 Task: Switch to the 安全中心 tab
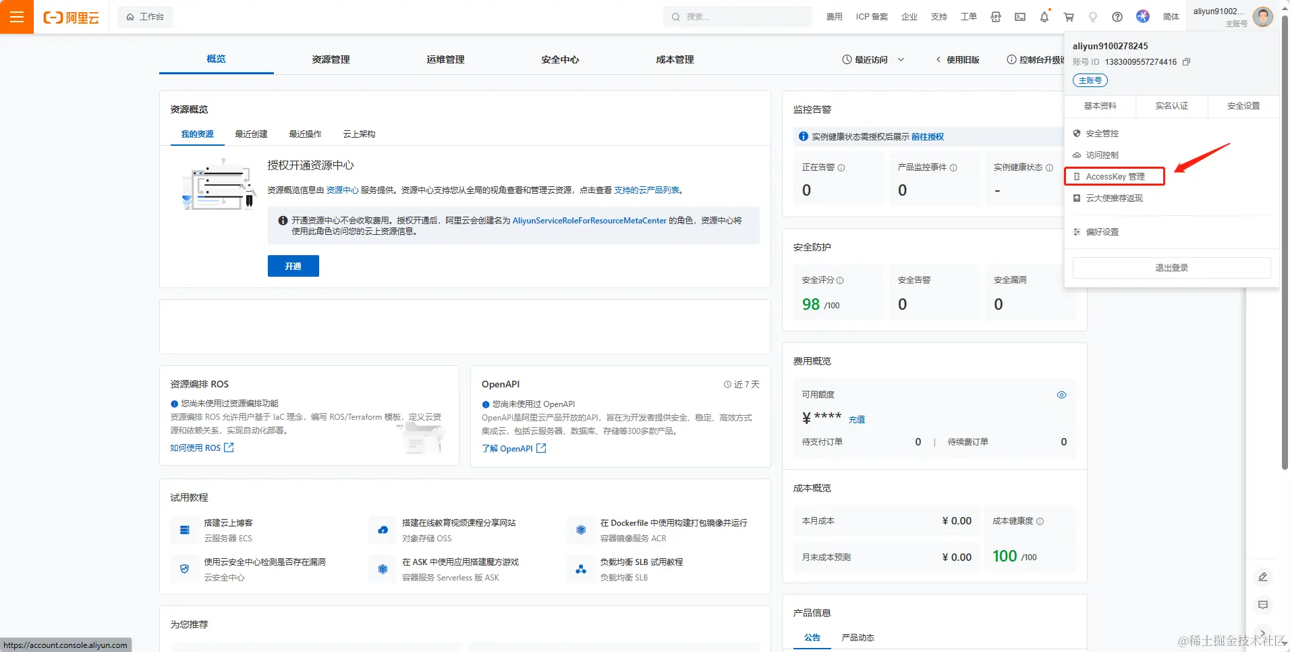pos(560,59)
